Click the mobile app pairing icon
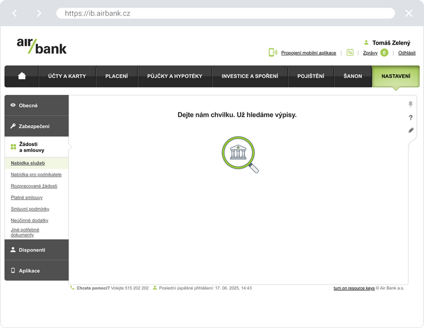 273,53
